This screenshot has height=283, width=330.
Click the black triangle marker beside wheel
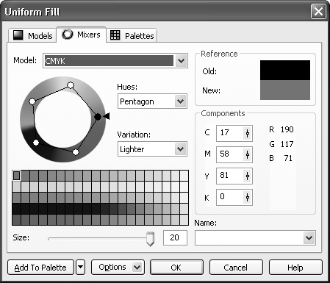tap(107, 116)
